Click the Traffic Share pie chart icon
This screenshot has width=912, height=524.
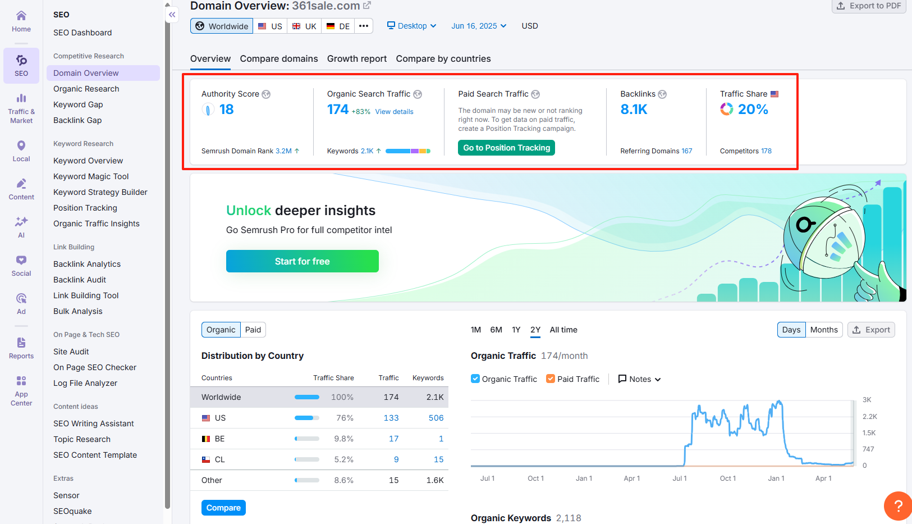[x=727, y=109]
